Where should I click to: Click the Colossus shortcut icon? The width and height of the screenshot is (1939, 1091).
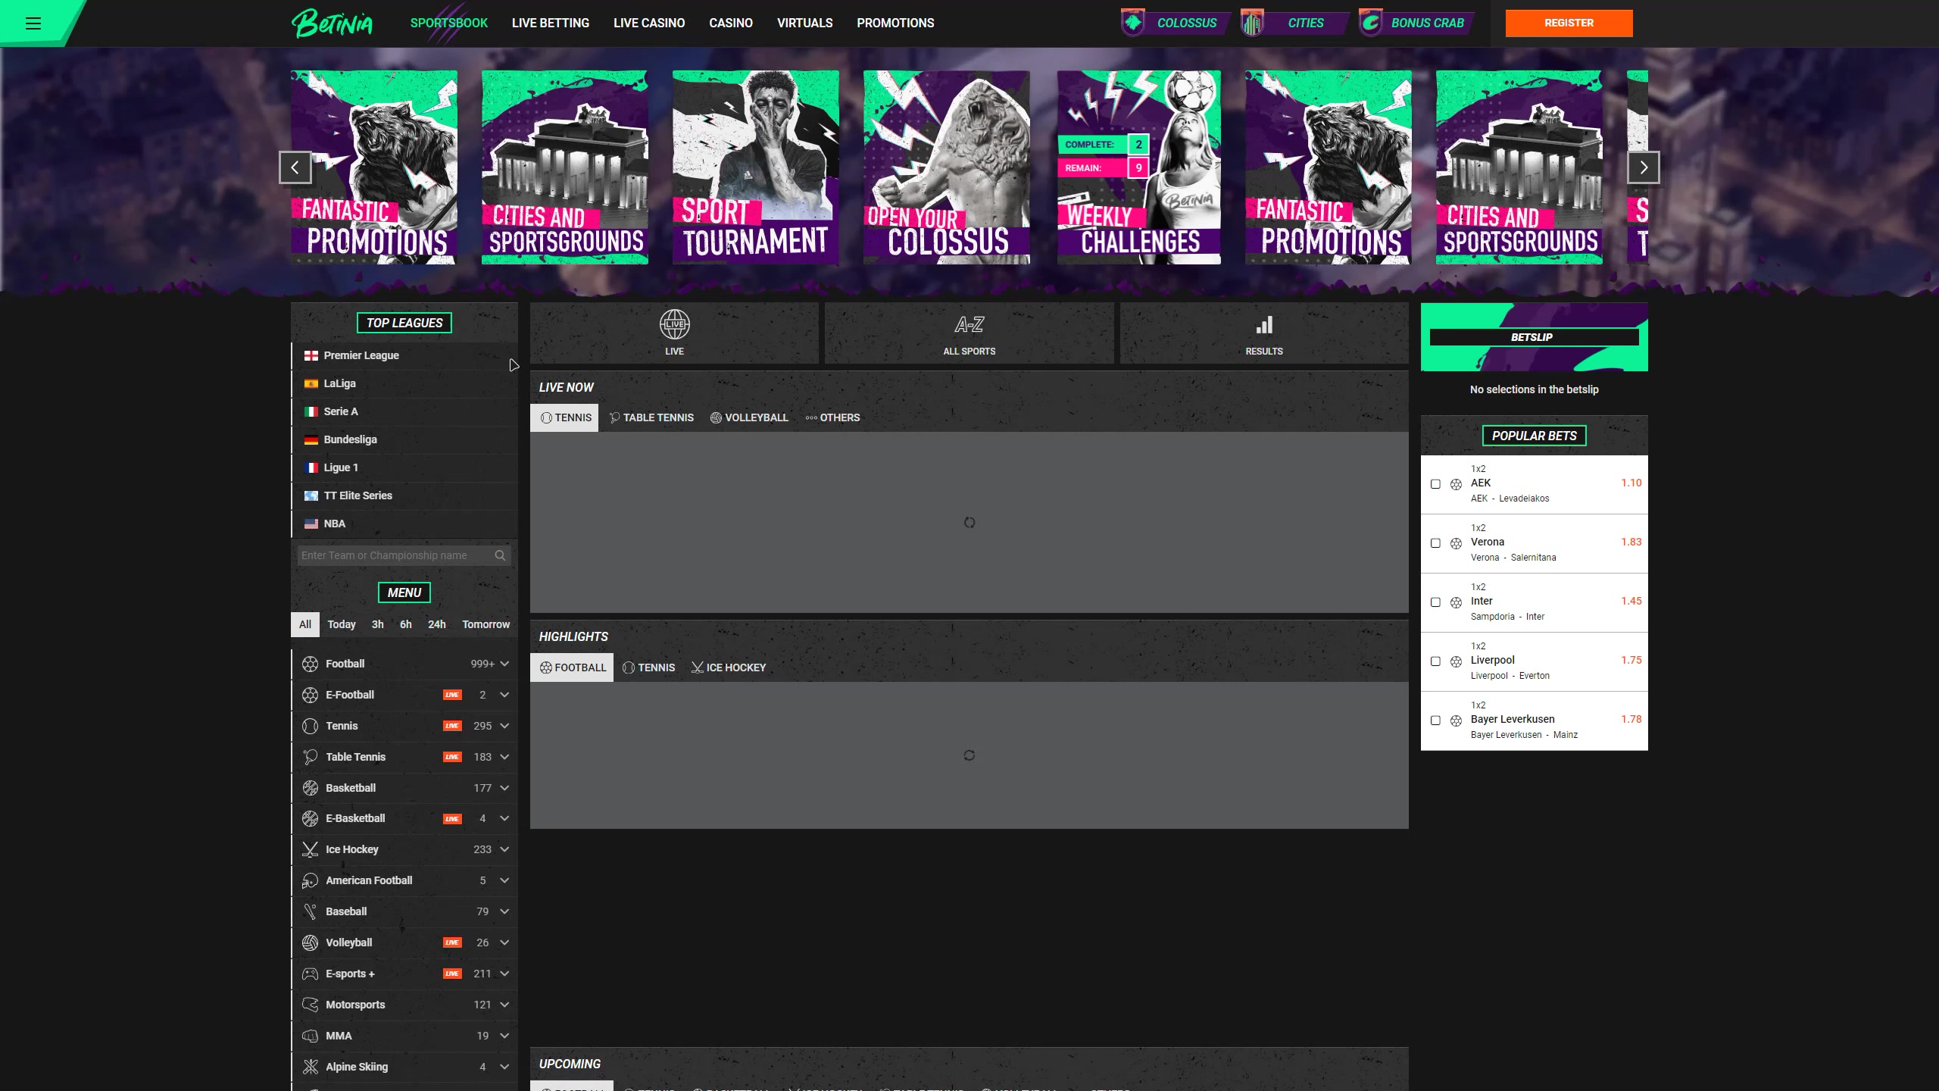(1134, 23)
